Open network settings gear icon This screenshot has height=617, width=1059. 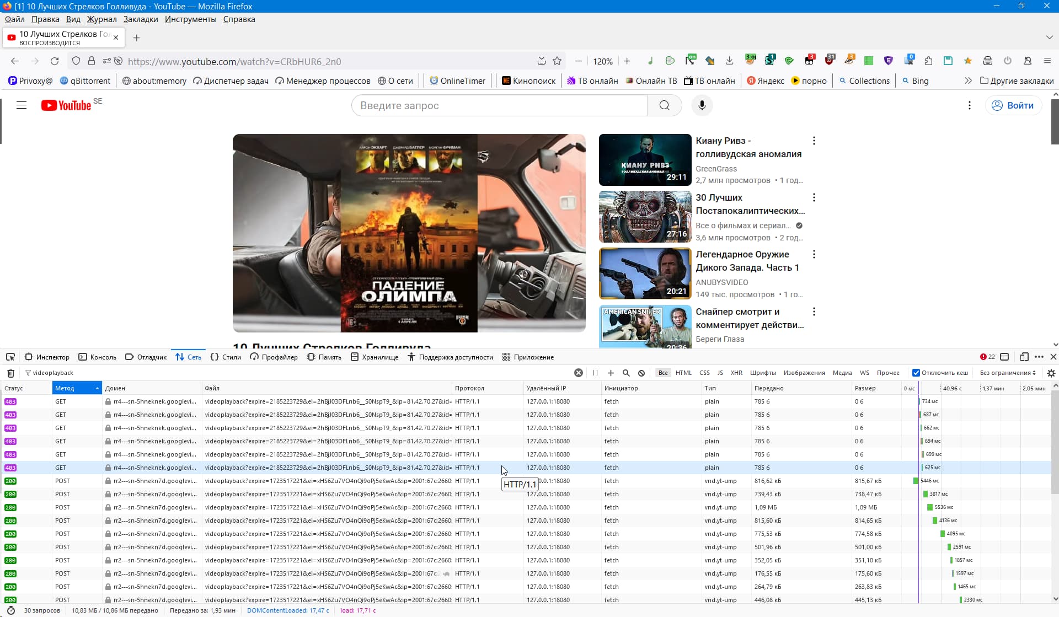coord(1051,373)
